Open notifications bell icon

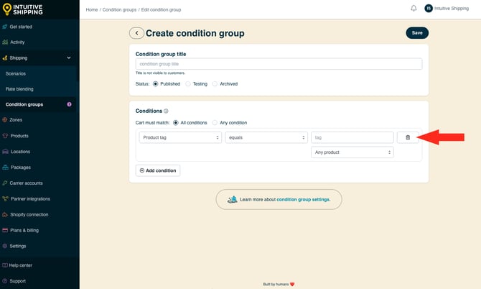tap(414, 9)
